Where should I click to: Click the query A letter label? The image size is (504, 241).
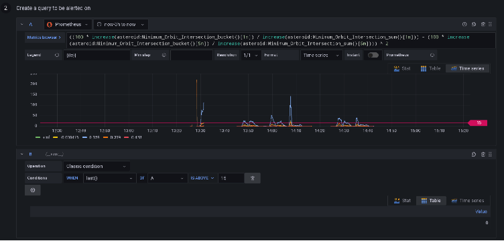pos(31,24)
